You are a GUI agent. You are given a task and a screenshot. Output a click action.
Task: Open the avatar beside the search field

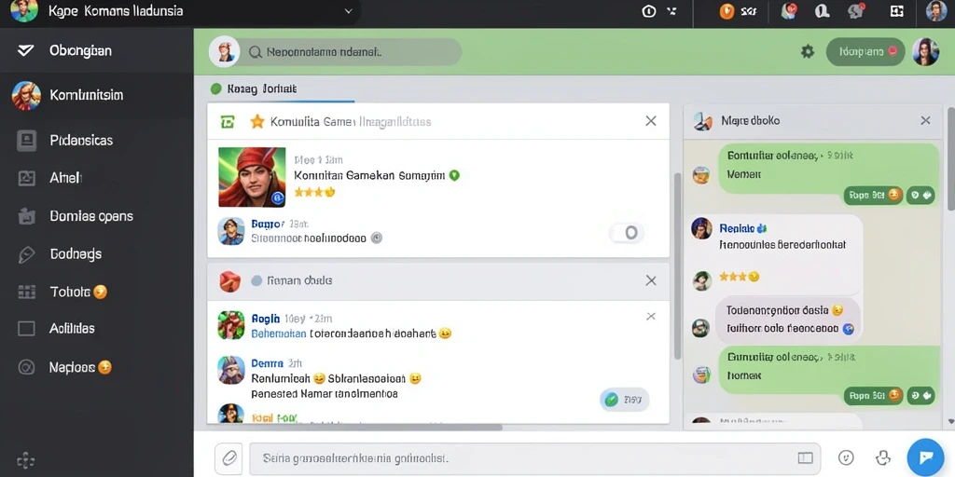[224, 52]
